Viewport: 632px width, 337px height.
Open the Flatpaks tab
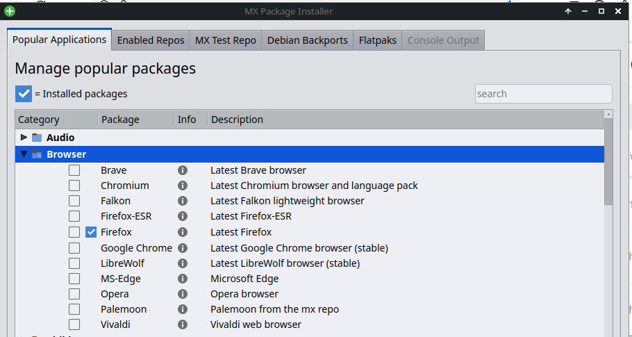click(x=377, y=40)
